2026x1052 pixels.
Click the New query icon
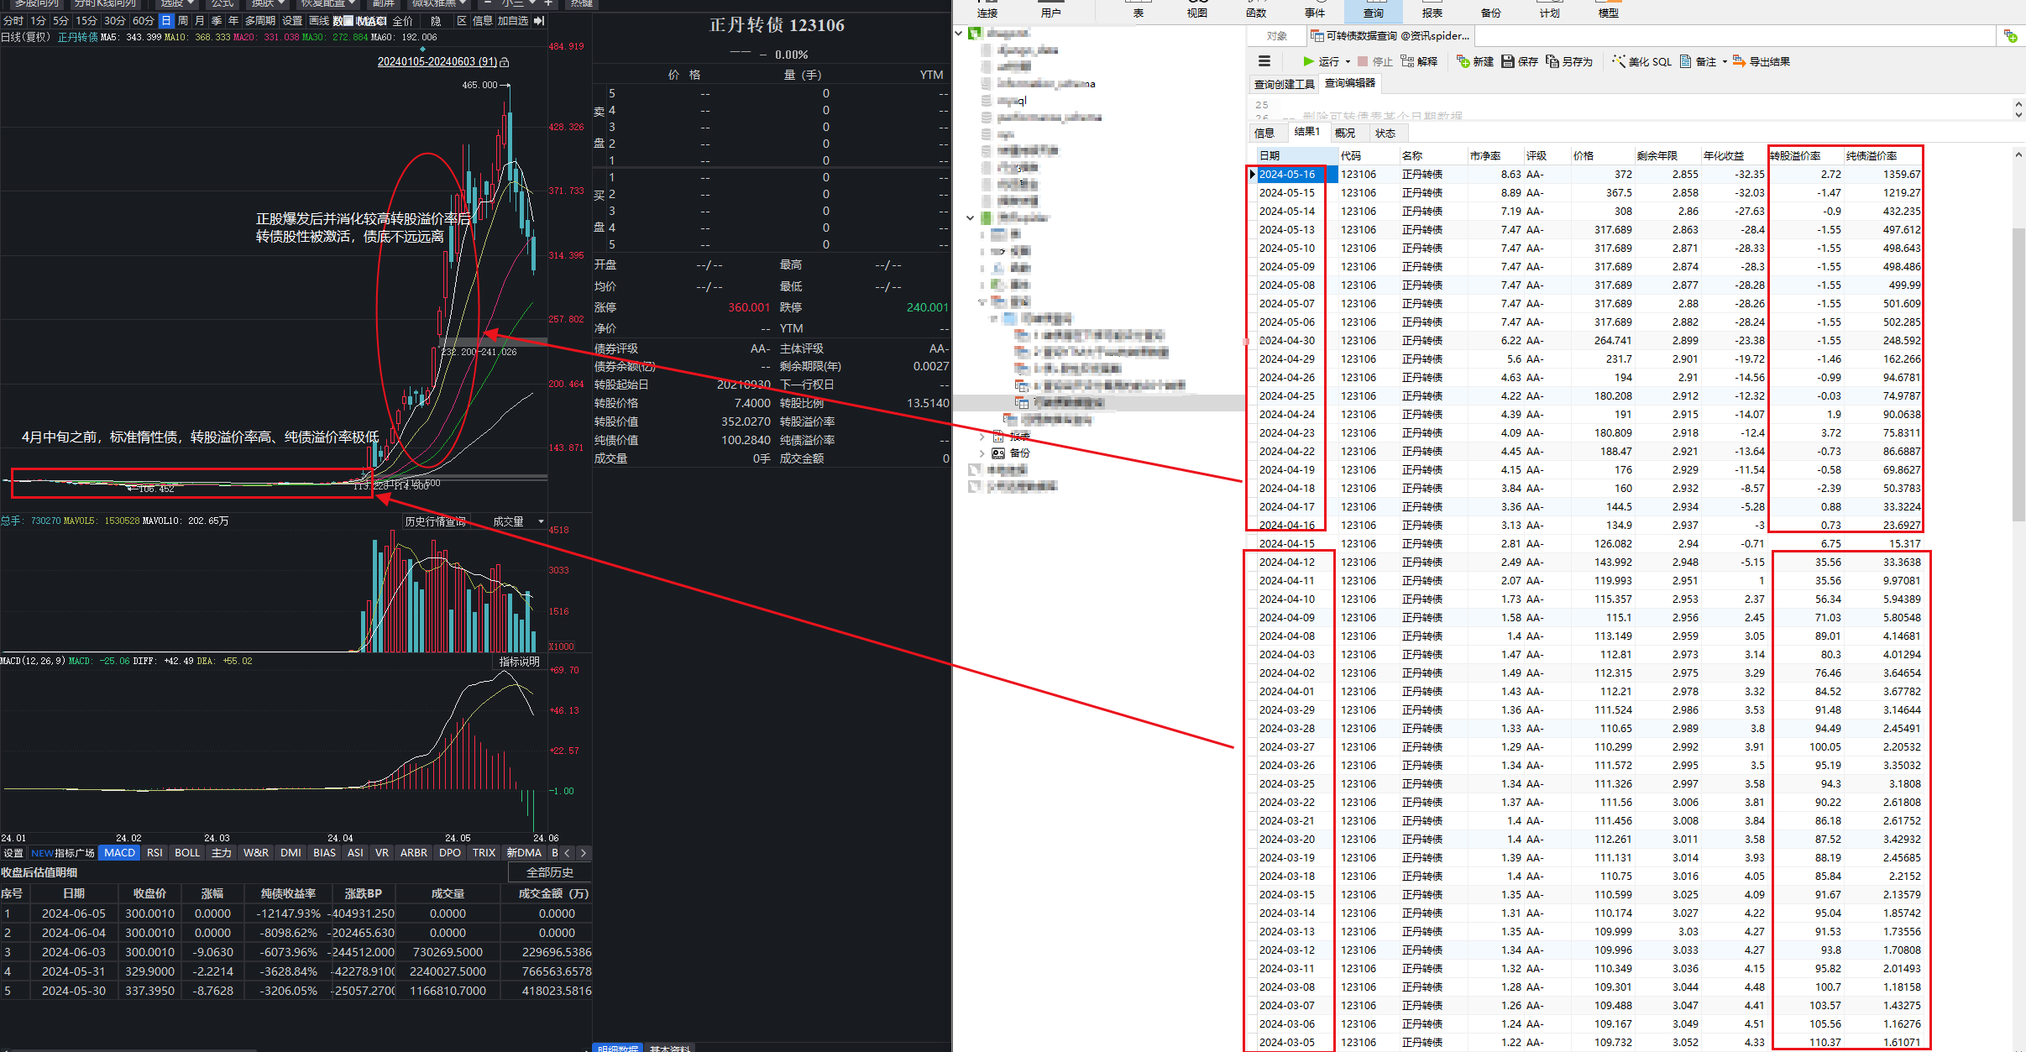click(1463, 61)
